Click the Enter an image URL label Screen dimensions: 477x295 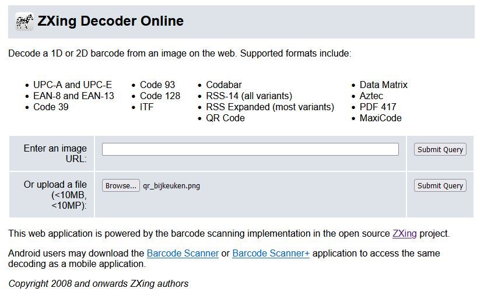pyautogui.click(x=55, y=153)
